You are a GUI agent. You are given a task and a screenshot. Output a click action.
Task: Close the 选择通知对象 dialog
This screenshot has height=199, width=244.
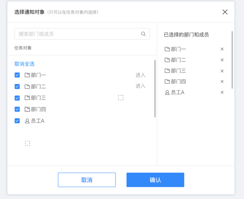pyautogui.click(x=225, y=12)
